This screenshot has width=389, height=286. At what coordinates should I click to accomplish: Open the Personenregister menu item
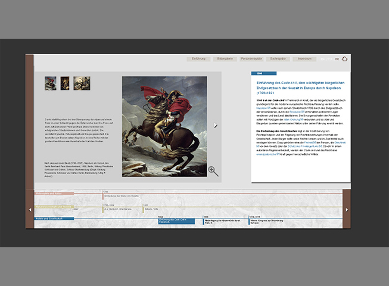[251, 59]
